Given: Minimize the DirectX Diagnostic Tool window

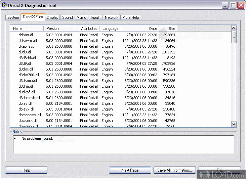Looking at the screenshot, I should pos(225,5).
